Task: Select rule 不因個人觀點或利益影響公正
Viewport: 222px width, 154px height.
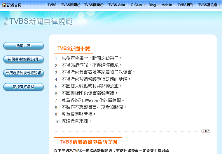Action: [x=92, y=86]
